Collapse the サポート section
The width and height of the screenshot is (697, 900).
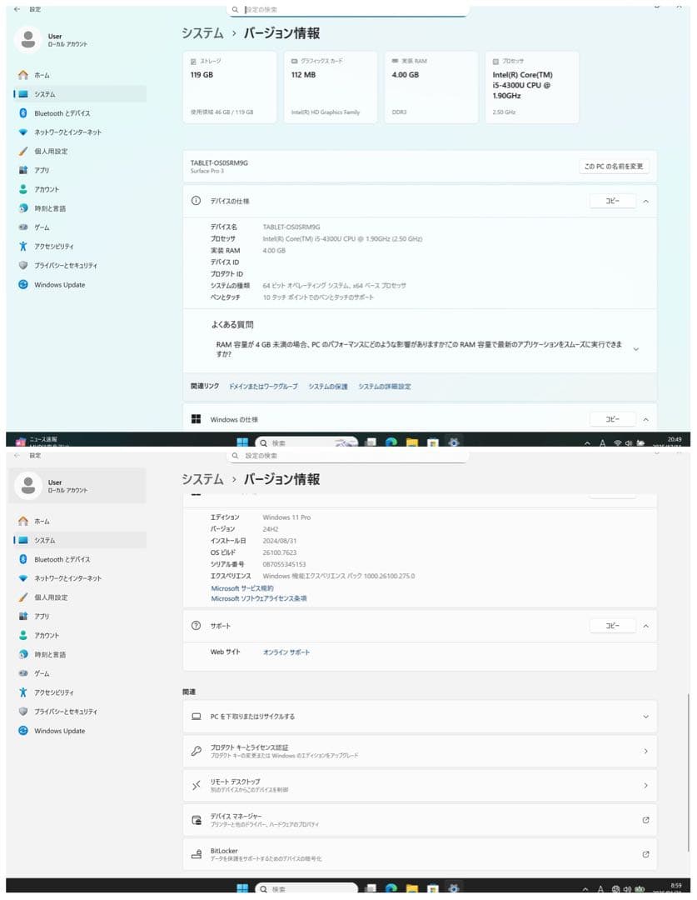(645, 626)
